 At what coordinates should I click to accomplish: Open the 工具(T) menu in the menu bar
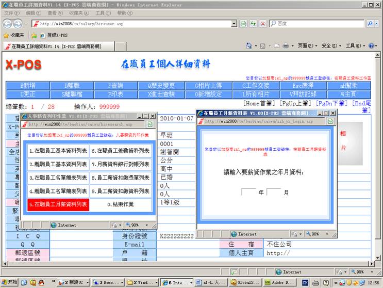pyautogui.click(x=103, y=13)
